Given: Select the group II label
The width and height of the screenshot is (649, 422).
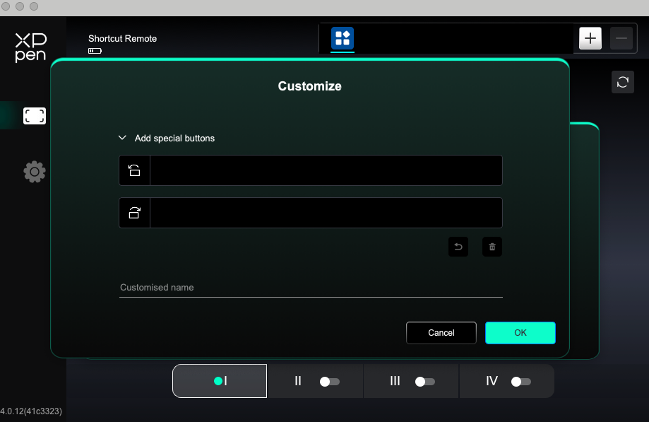Looking at the screenshot, I should coord(297,381).
